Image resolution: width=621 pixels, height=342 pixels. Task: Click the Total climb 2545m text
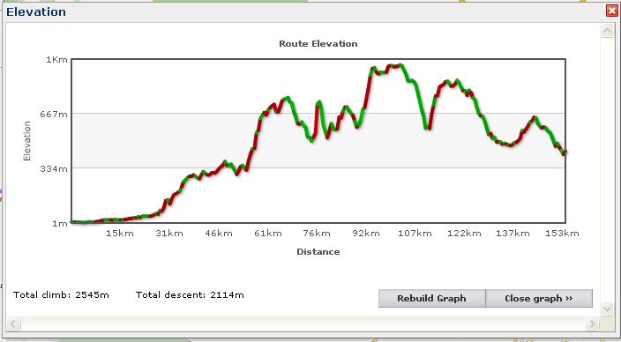tap(61, 295)
